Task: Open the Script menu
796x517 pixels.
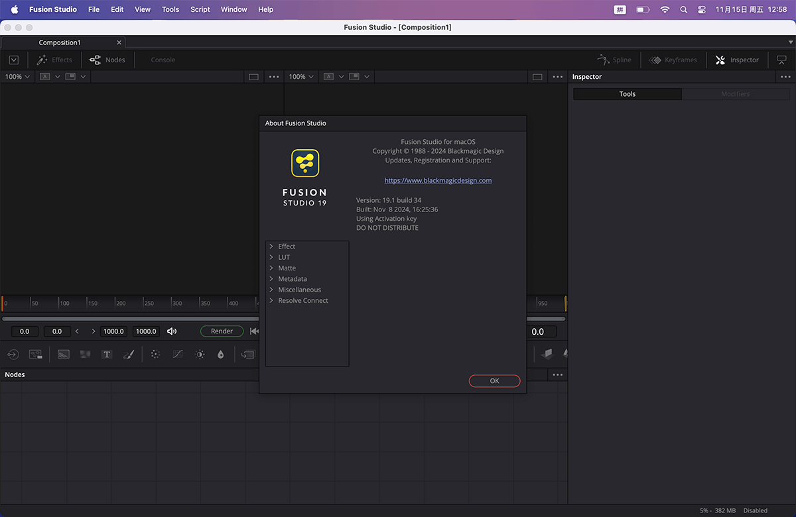Action: coord(200,9)
